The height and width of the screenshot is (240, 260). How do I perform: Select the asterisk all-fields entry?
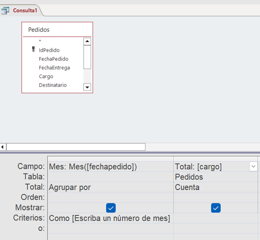(40, 41)
